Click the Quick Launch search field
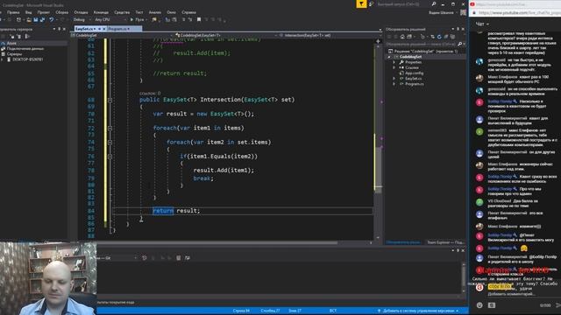Image resolution: width=561 pixels, height=315 pixels. tap(401, 4)
